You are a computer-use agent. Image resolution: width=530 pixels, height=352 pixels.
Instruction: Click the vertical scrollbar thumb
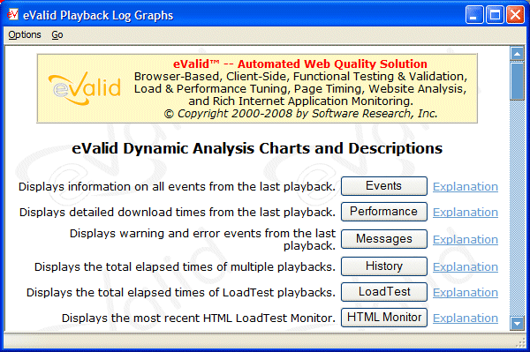517,81
